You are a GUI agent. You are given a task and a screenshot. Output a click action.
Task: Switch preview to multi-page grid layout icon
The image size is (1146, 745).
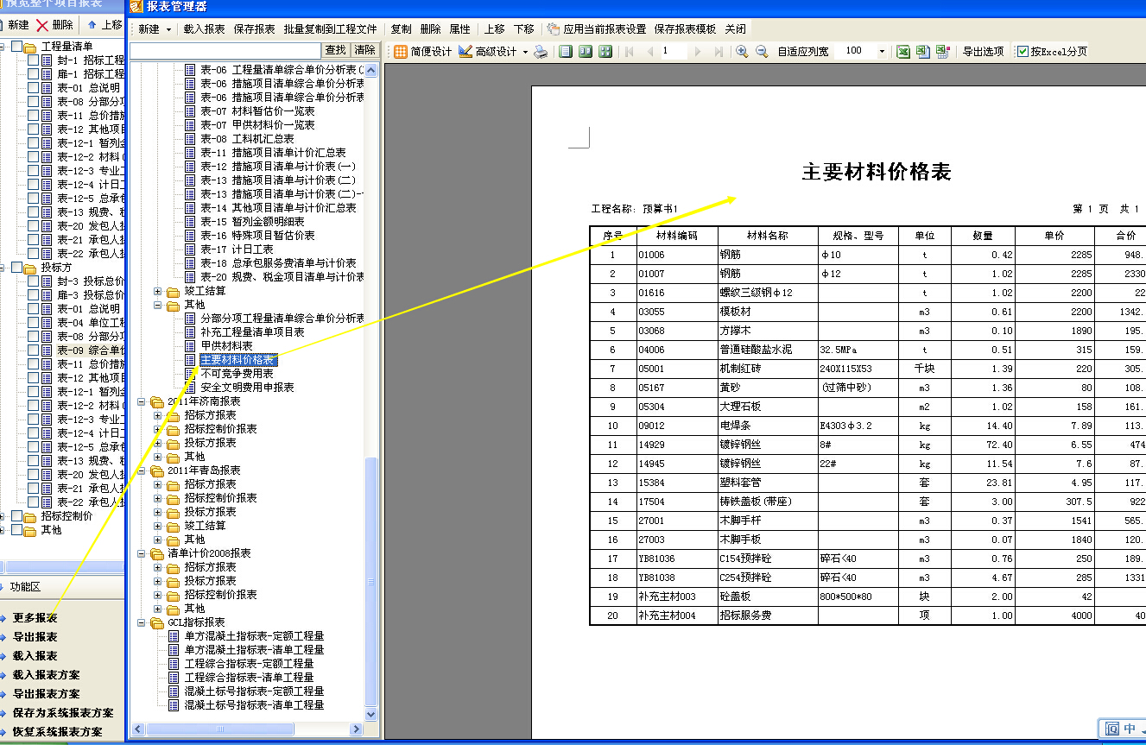click(605, 52)
